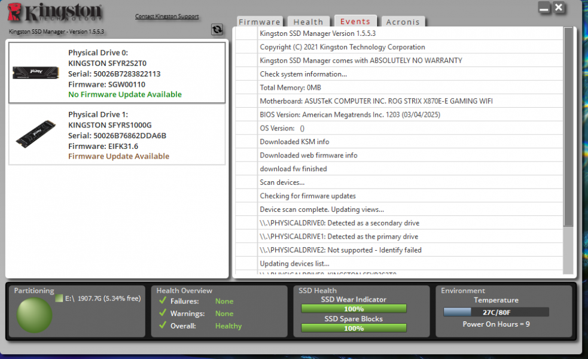Viewport: 588px width, 359px height.
Task: Click the SSD Spare Blocks progress bar
Action: 354,328
